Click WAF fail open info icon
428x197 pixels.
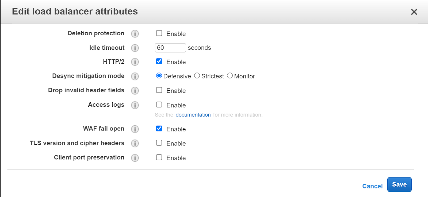click(135, 129)
